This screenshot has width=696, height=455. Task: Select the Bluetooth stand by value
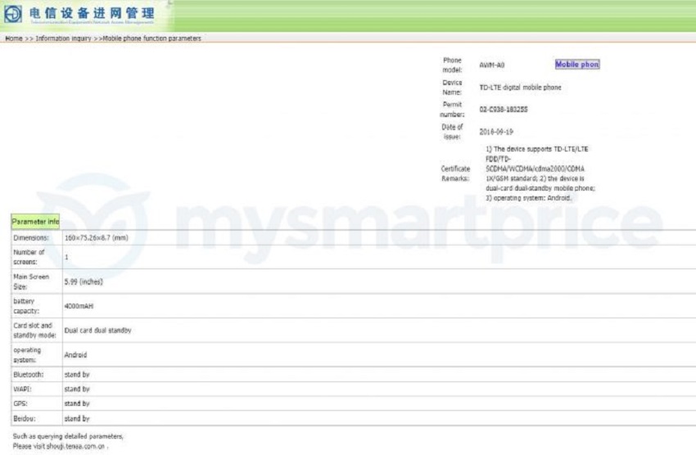[77, 375]
